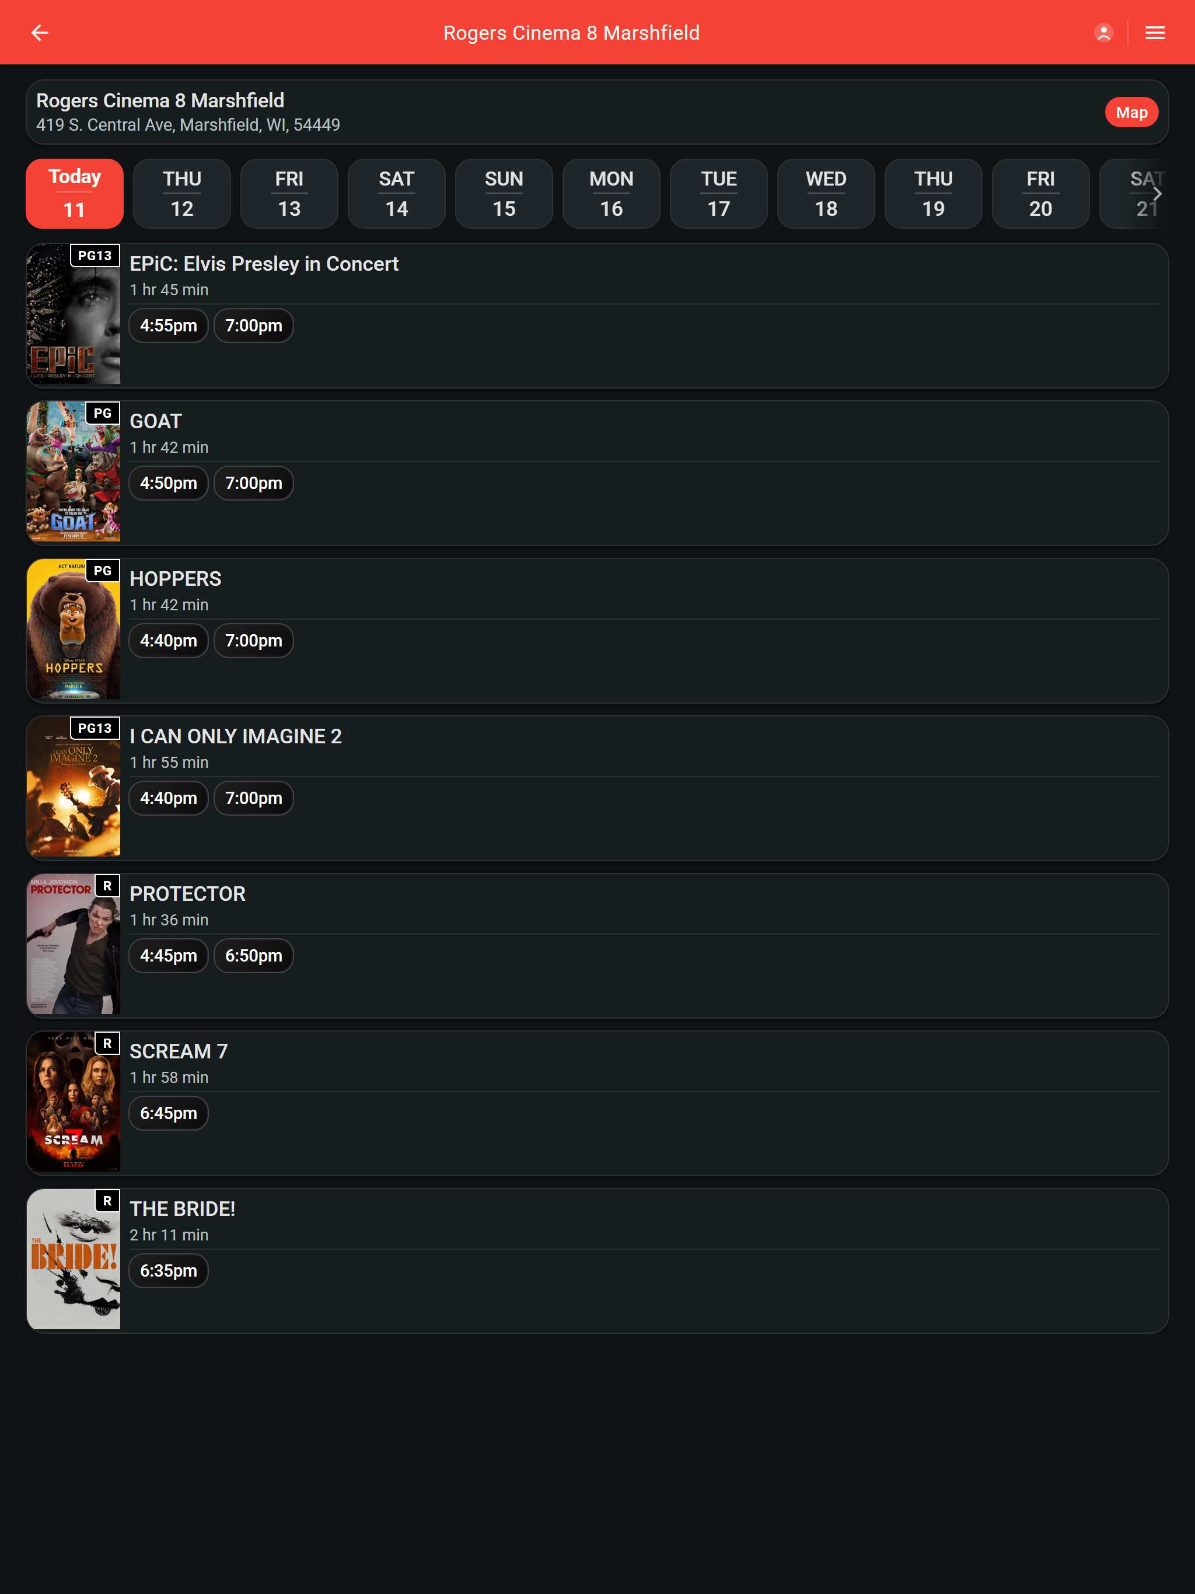Click the R rating badge on PROTECTOR
The height and width of the screenshot is (1594, 1195).
click(107, 886)
